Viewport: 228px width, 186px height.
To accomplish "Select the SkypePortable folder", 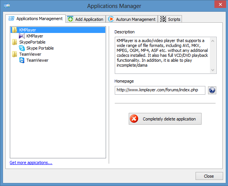I will click(x=32, y=42).
